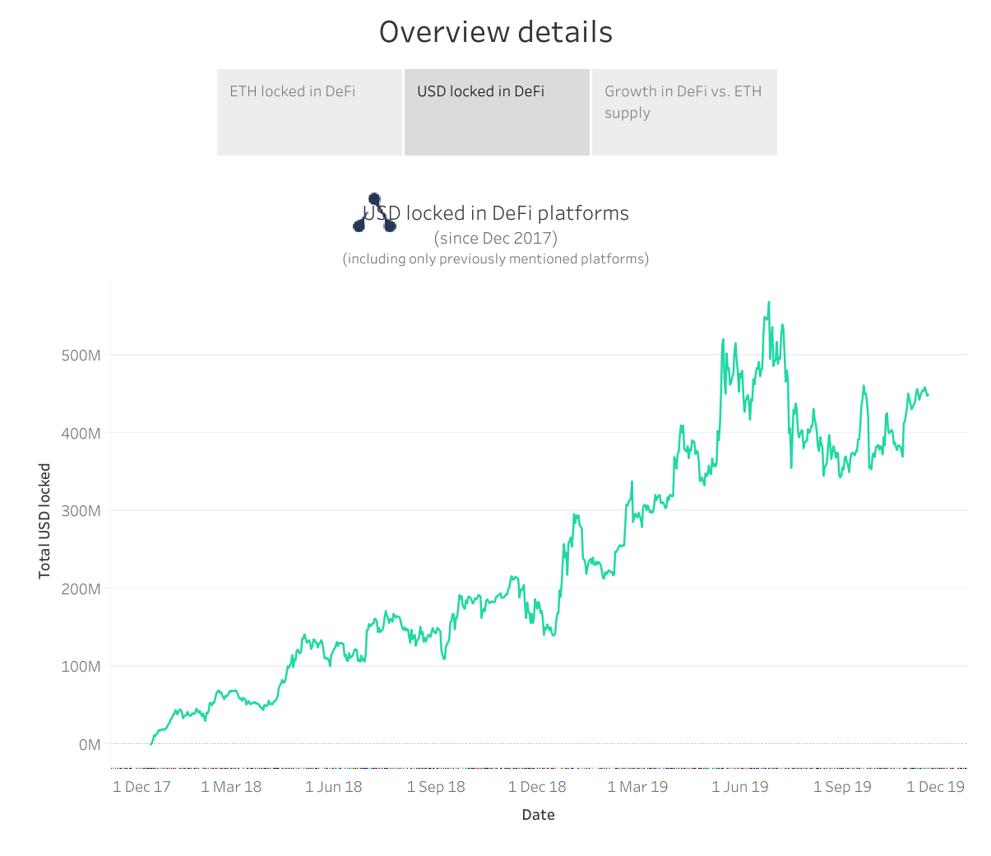This screenshot has width=991, height=856.
Task: Select the '1 Jun 19' axis tick
Action: (x=739, y=786)
